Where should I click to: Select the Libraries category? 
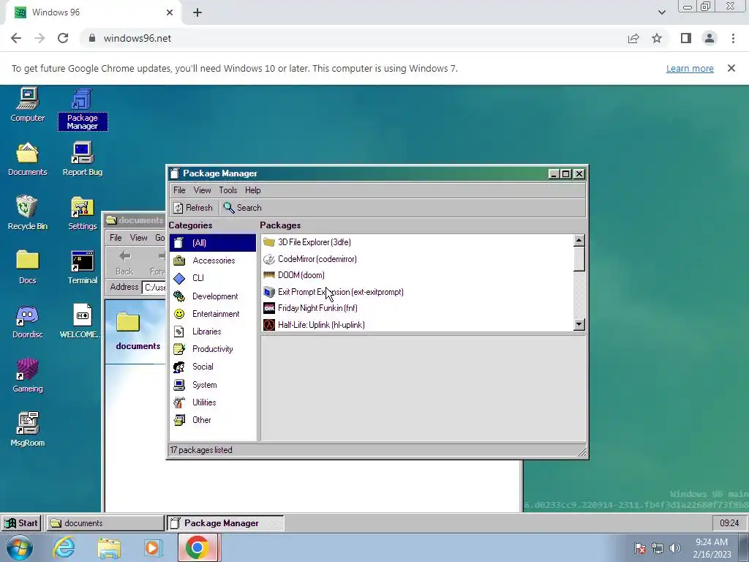213,331
